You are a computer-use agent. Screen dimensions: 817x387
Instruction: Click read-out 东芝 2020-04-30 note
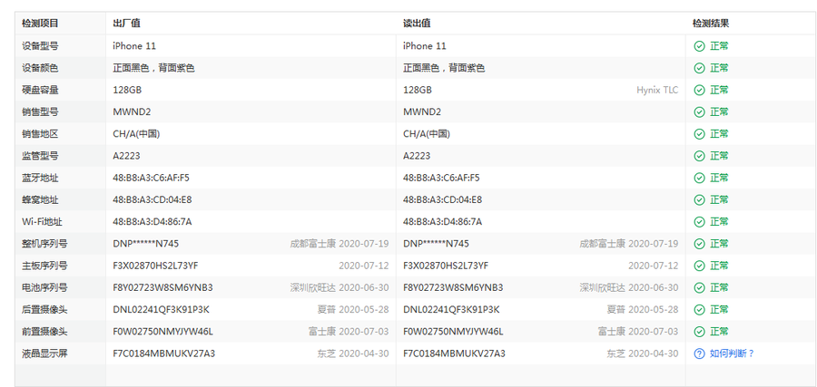click(643, 353)
